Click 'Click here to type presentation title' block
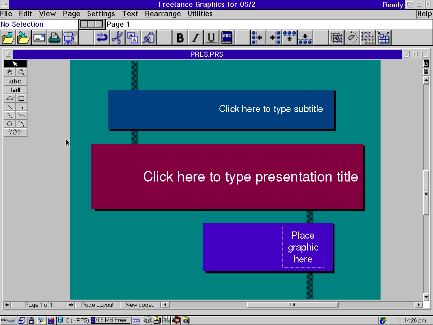This screenshot has height=325, width=433. click(x=227, y=176)
